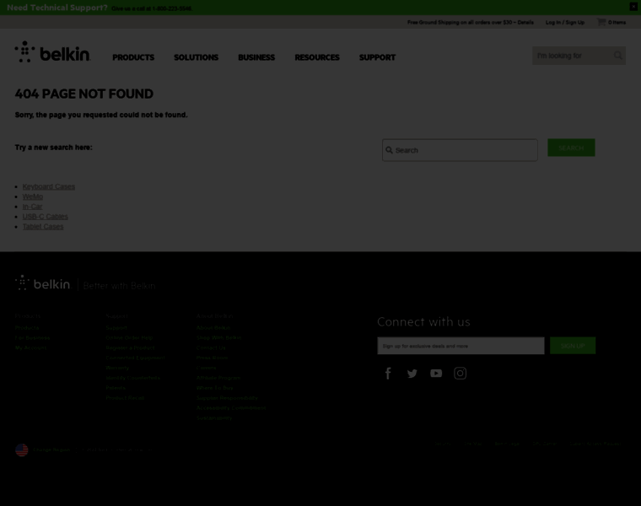Close the technical support banner
Image resolution: width=641 pixels, height=506 pixels.
633,7
